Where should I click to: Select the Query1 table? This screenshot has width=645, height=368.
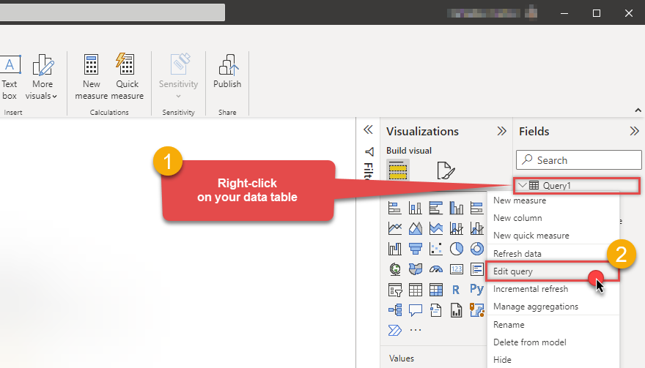point(577,186)
